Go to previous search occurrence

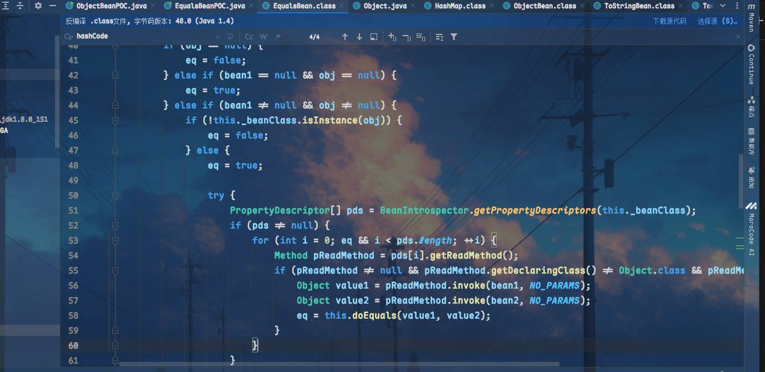click(345, 37)
